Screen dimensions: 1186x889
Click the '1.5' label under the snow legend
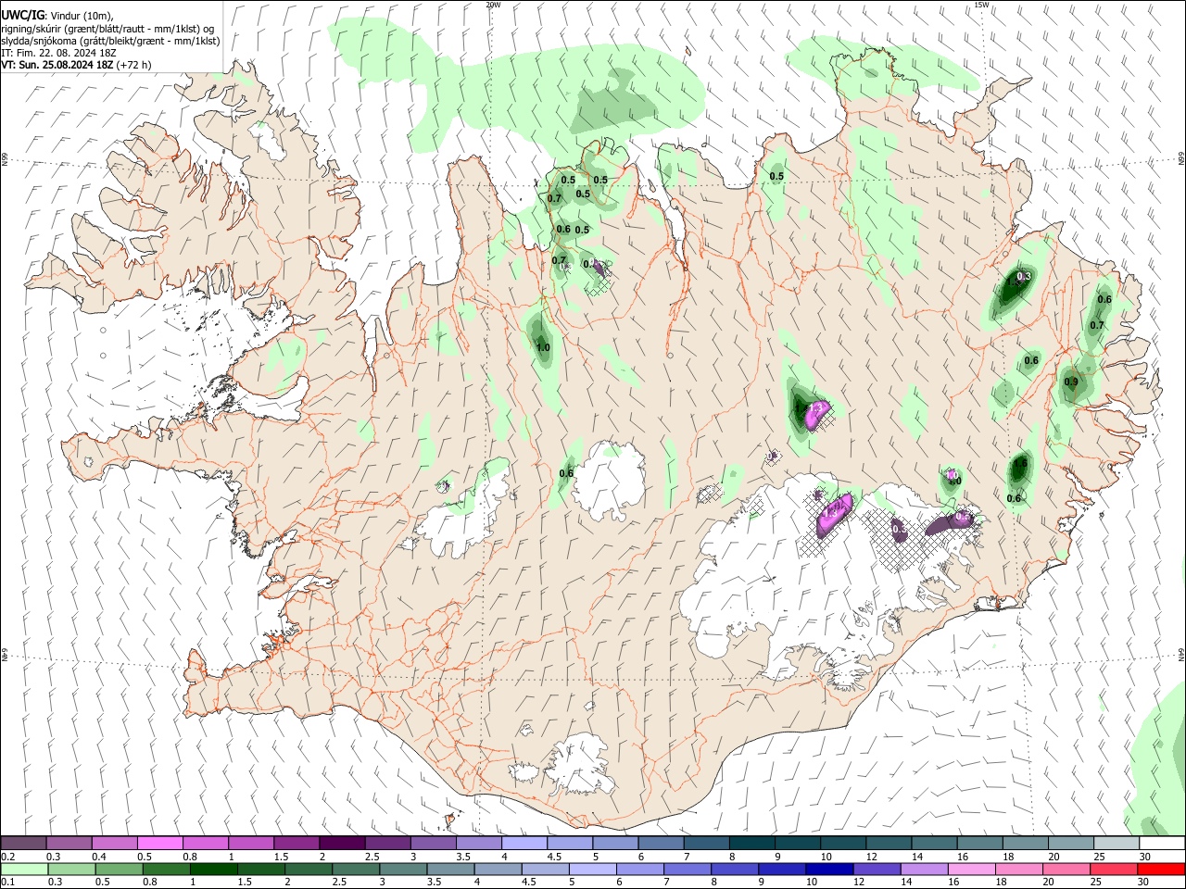pos(281,857)
